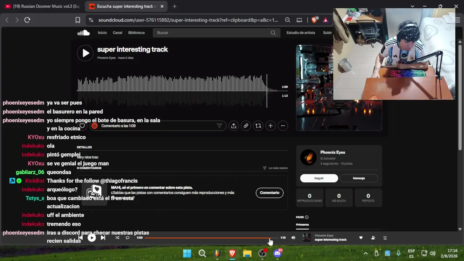The height and width of the screenshot is (261, 464).
Task: Open Discord from the taskbar
Action: pos(278,253)
